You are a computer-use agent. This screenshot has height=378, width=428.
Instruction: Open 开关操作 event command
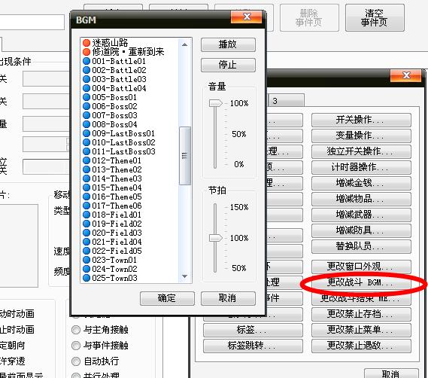coord(361,120)
